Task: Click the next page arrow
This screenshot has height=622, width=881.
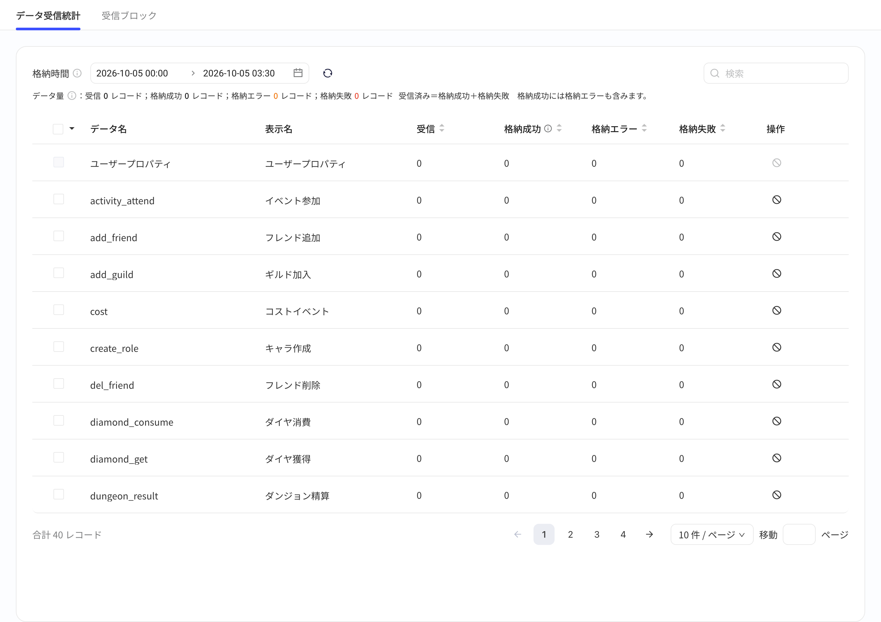Action: pos(649,535)
